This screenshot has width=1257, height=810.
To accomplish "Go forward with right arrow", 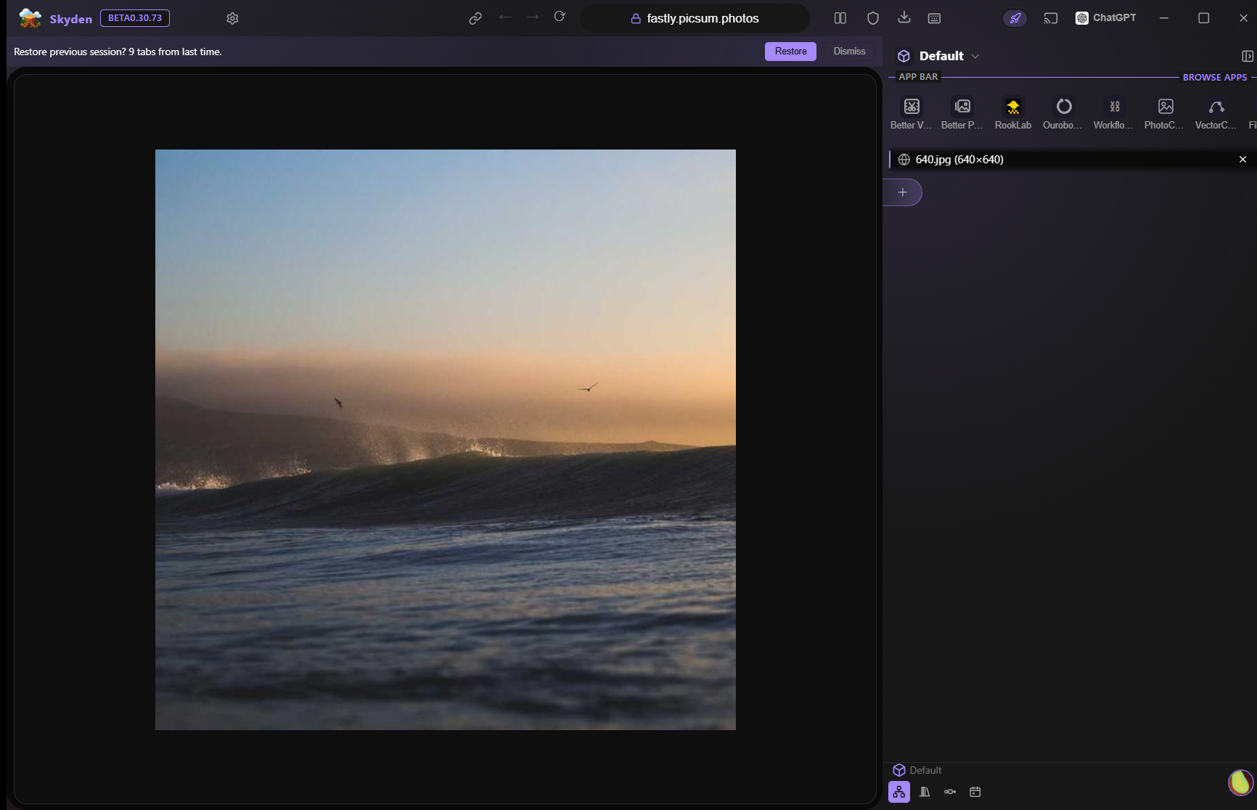I will tap(533, 17).
